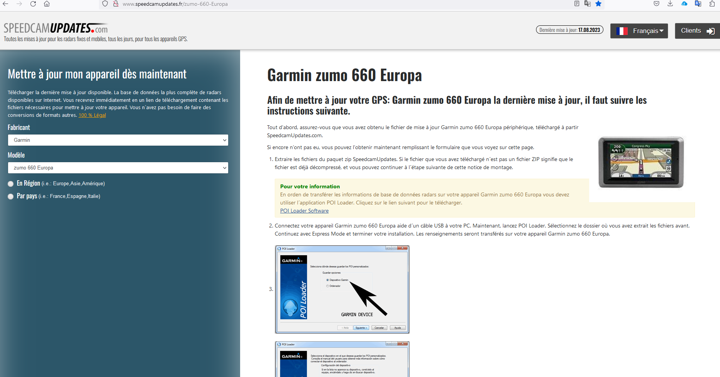
Task: Open the Pocket save icon
Action: (657, 3)
